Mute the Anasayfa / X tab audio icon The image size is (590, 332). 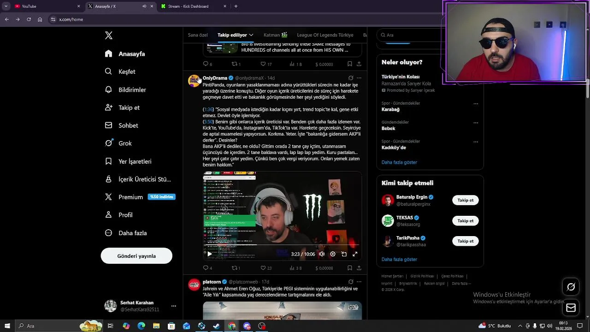144,6
